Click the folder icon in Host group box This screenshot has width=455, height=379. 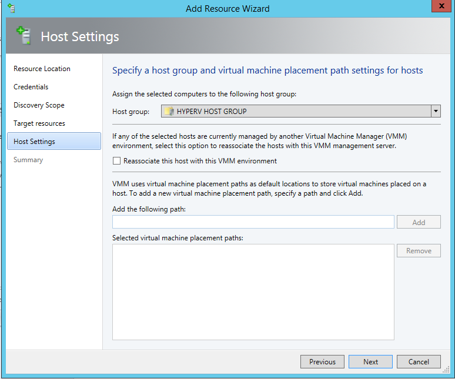click(x=169, y=112)
